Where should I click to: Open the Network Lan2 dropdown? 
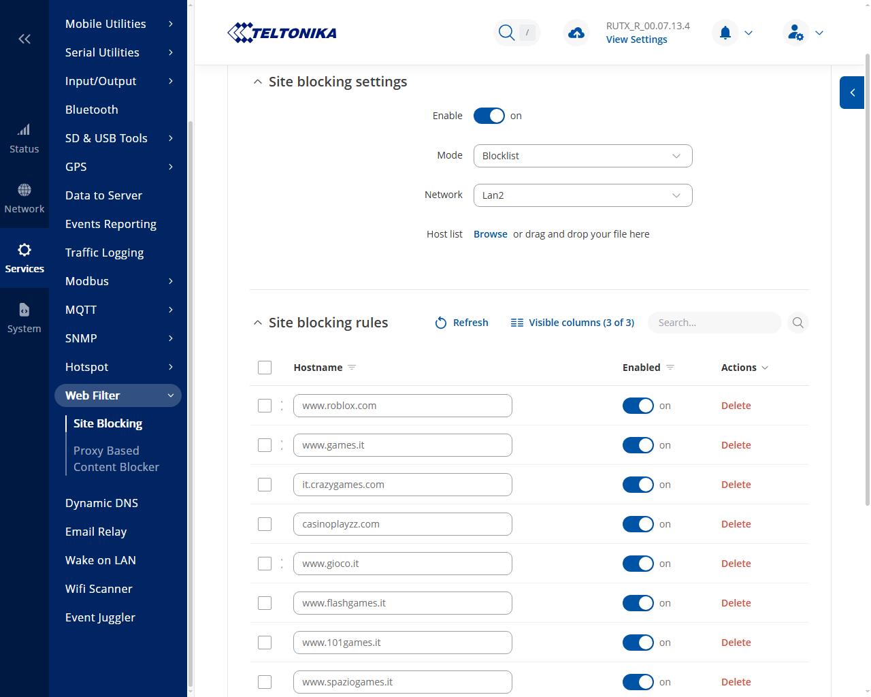coord(583,195)
